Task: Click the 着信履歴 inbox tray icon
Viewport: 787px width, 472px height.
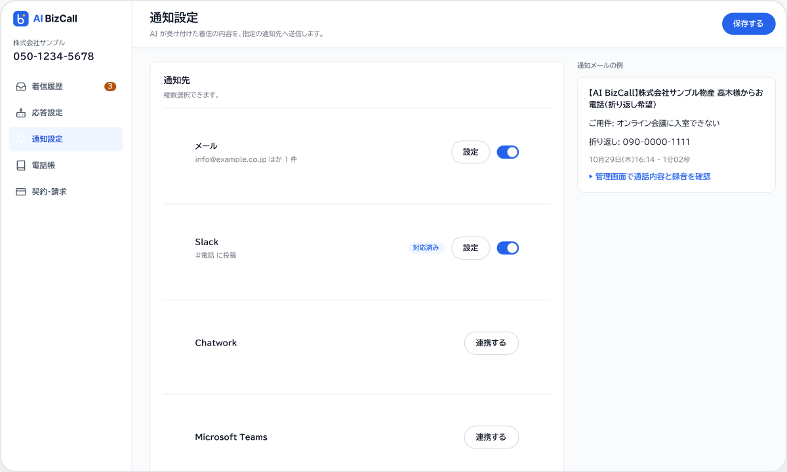Action: pyautogui.click(x=21, y=87)
